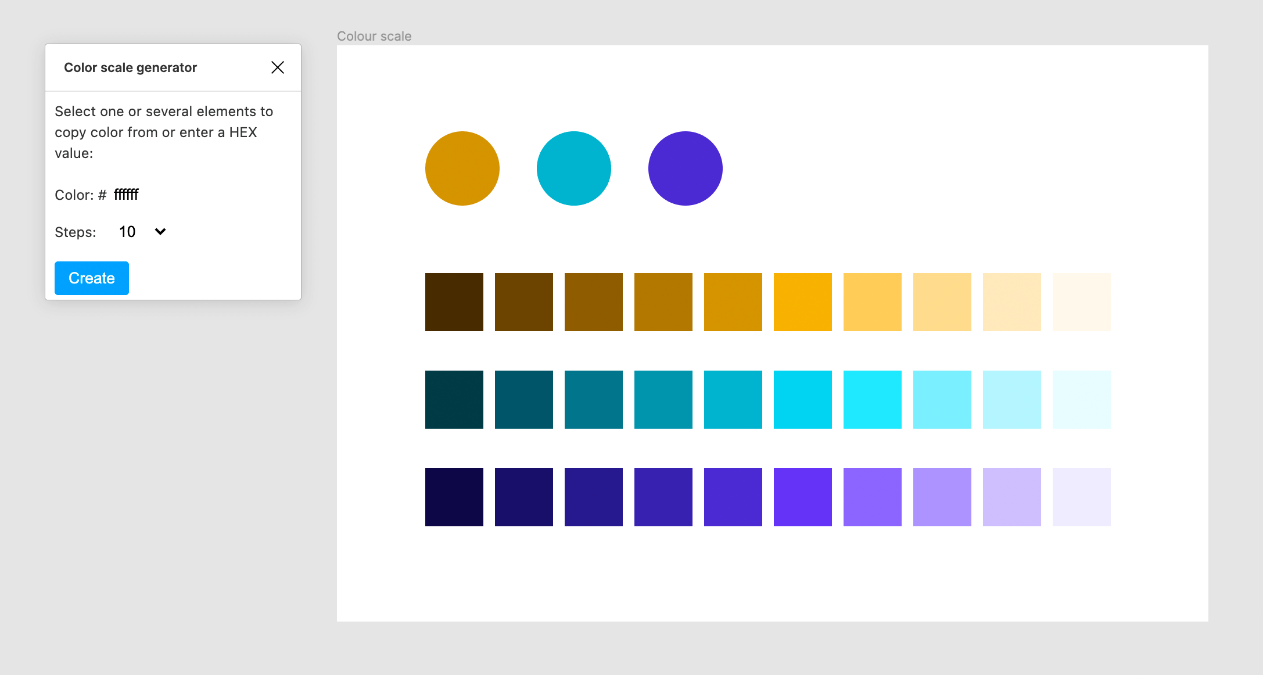Image resolution: width=1263 pixels, height=675 pixels.
Task: Click the Colour scale frame label
Action: pos(374,36)
